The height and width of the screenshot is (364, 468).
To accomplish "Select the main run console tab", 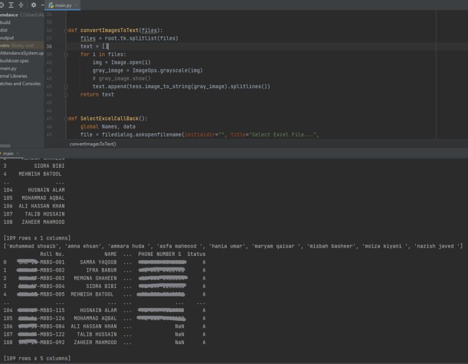I will point(8,154).
